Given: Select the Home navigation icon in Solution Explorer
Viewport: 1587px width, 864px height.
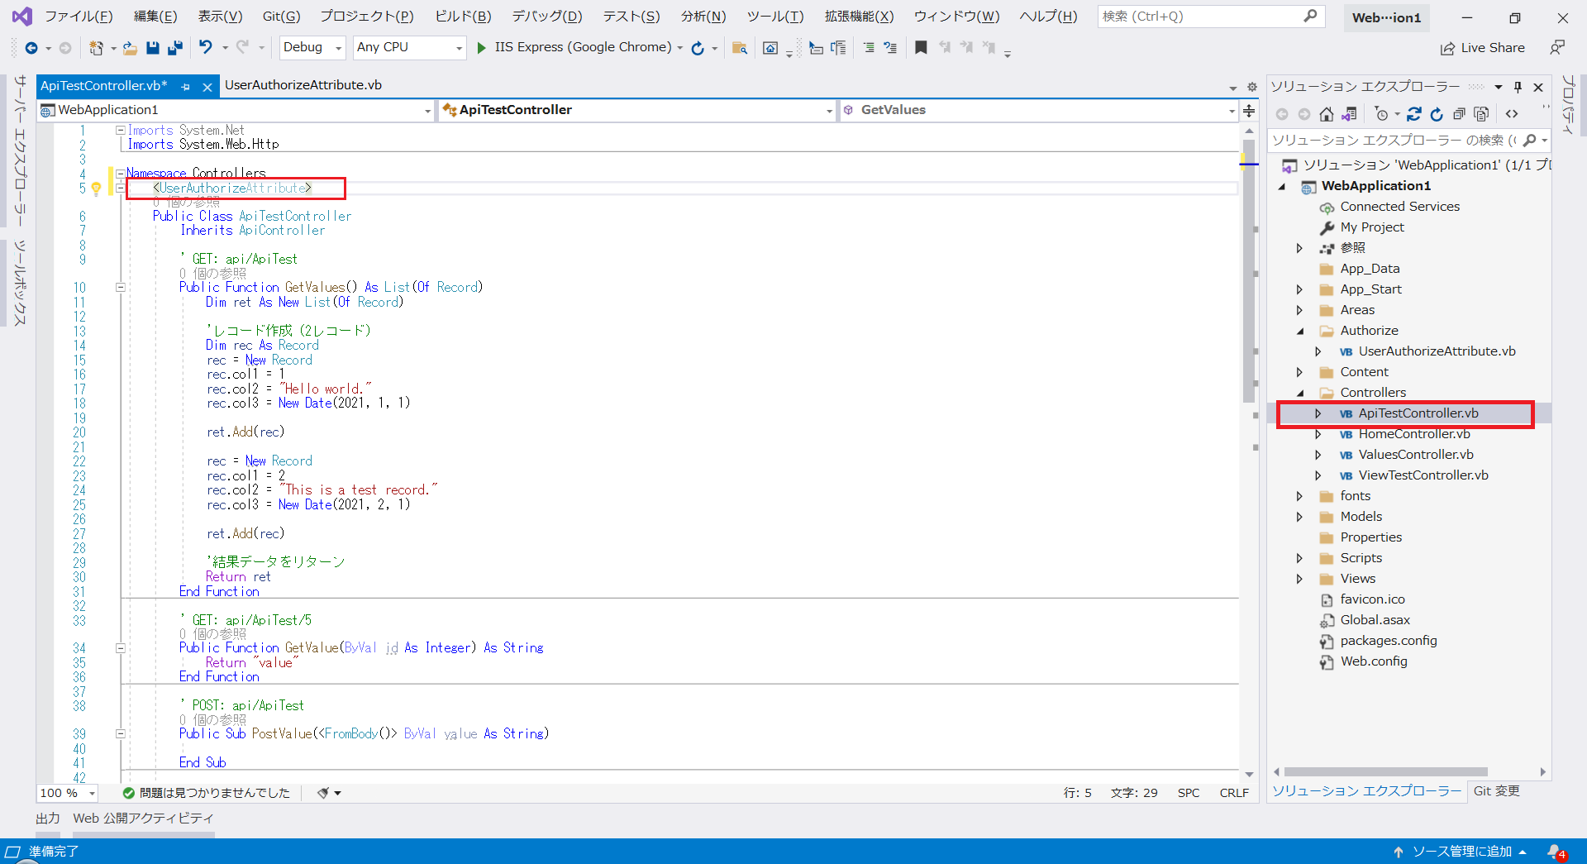Looking at the screenshot, I should pos(1327,114).
